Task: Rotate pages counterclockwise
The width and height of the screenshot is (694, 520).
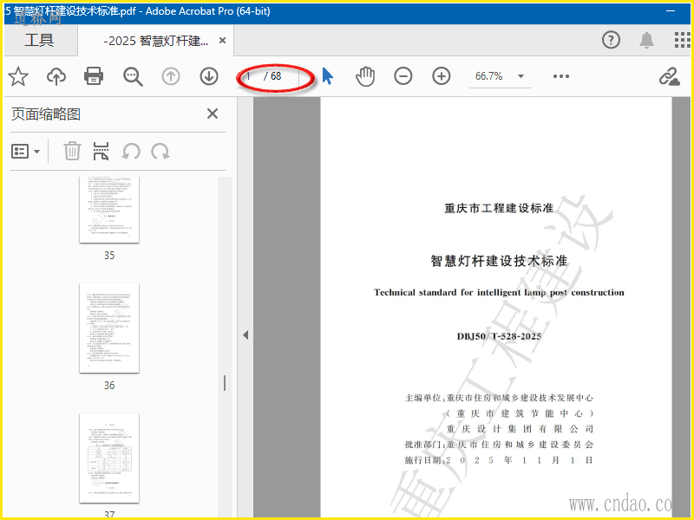Action: pyautogui.click(x=131, y=152)
